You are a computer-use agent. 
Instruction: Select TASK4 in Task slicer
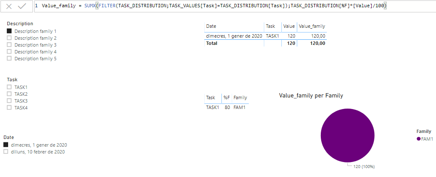pos(9,108)
